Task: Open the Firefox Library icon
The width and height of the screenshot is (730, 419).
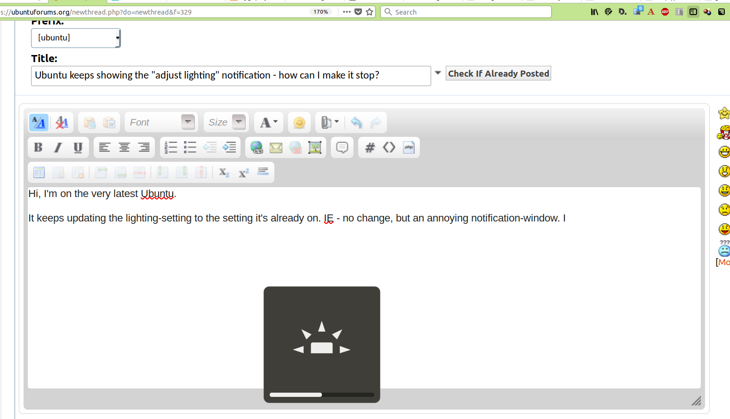Action: pos(594,12)
